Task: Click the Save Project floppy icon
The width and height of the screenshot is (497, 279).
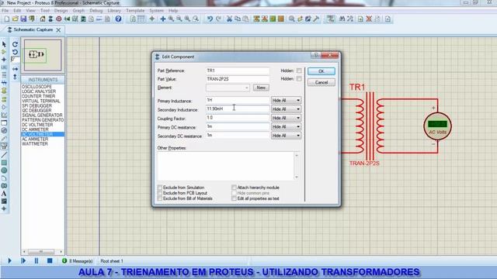Action: pyautogui.click(x=23, y=19)
